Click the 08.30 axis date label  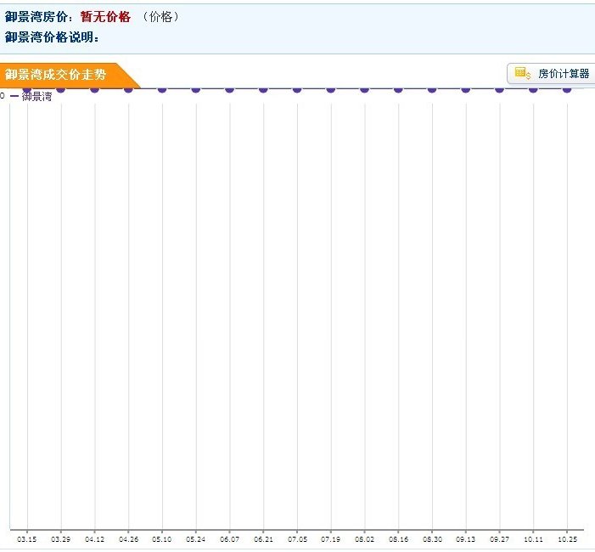[432, 539]
